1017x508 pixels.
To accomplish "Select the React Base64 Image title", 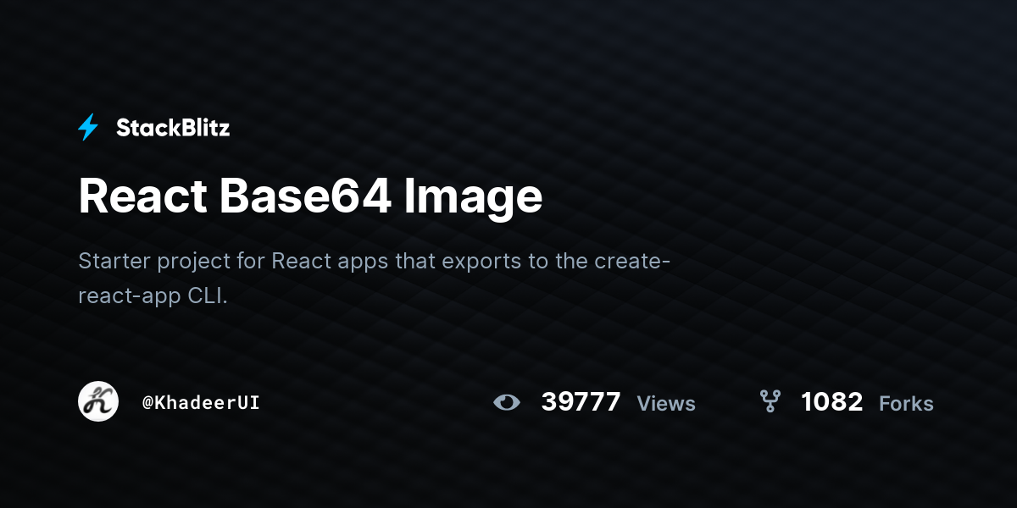I will coord(310,196).
